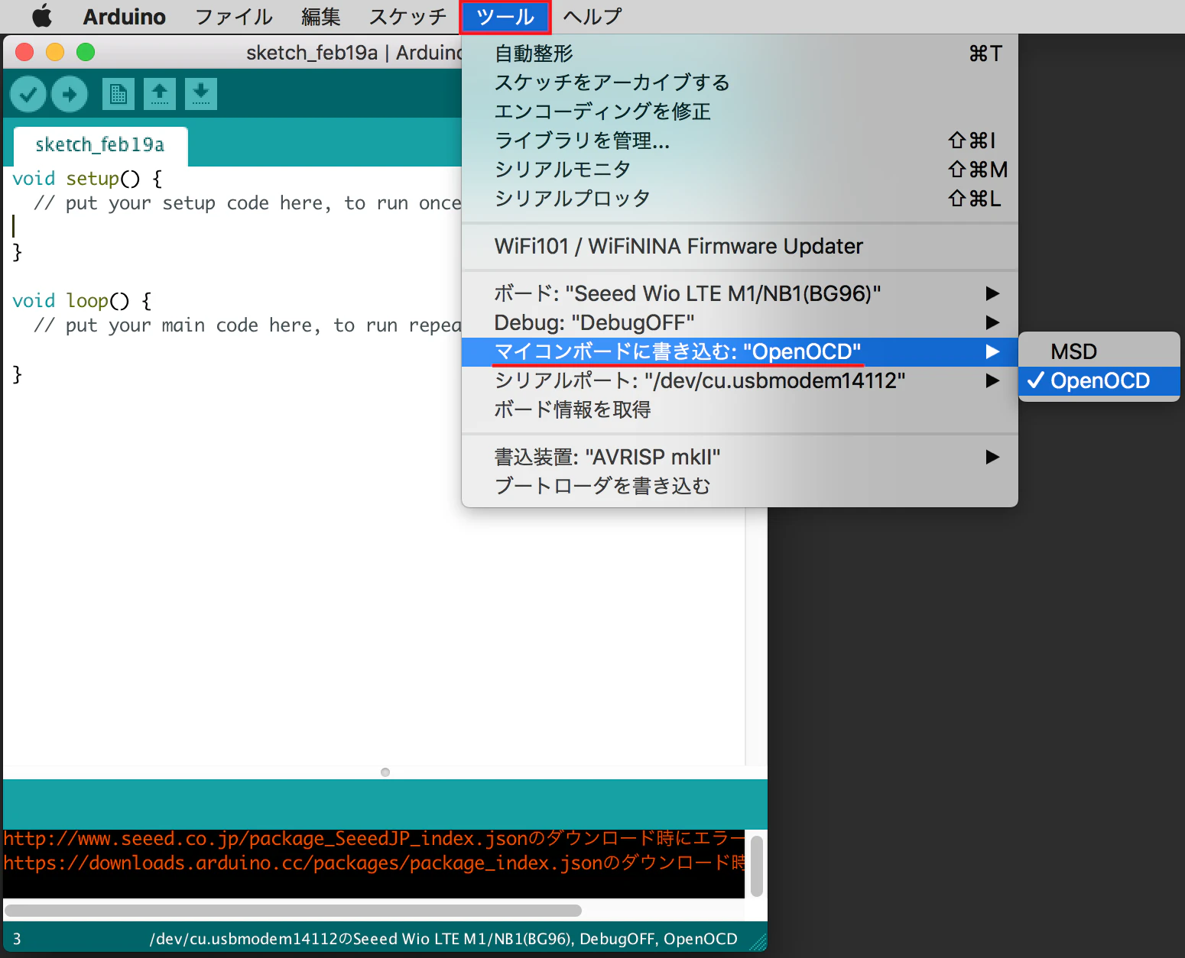Open シリアルプロッタ
This screenshot has height=958, width=1185.
[x=740, y=199]
